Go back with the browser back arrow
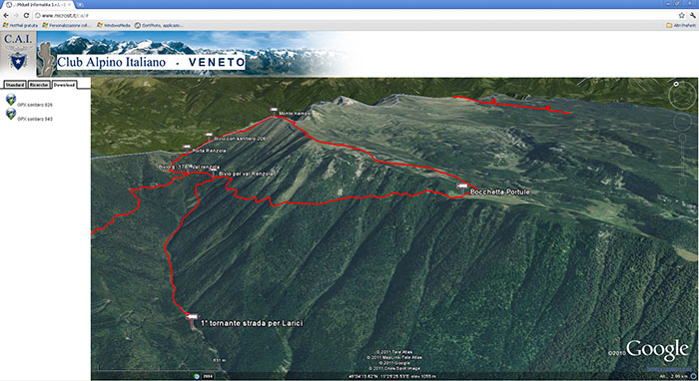 [x=6, y=15]
